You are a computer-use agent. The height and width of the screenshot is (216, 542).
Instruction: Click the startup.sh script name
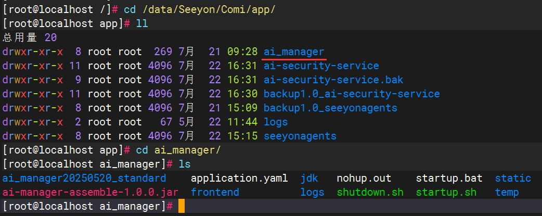click(x=446, y=193)
